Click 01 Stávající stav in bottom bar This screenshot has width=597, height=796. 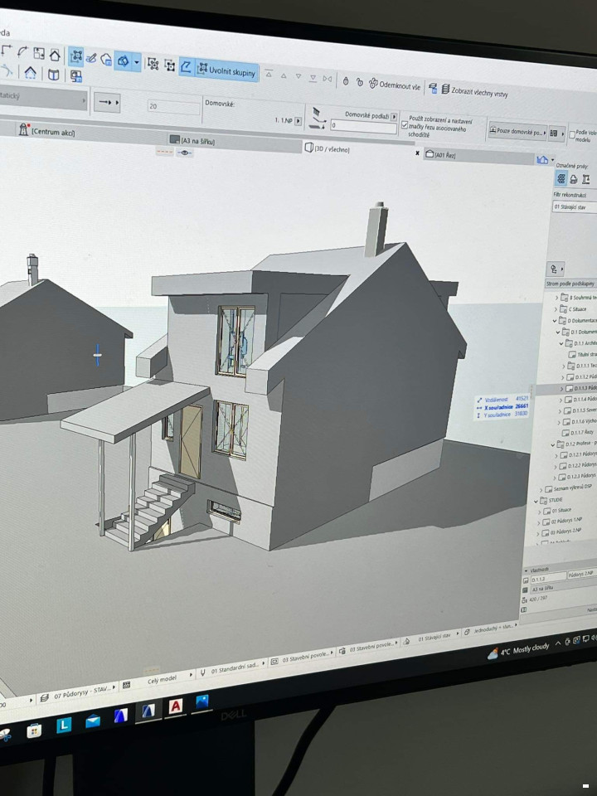click(433, 637)
